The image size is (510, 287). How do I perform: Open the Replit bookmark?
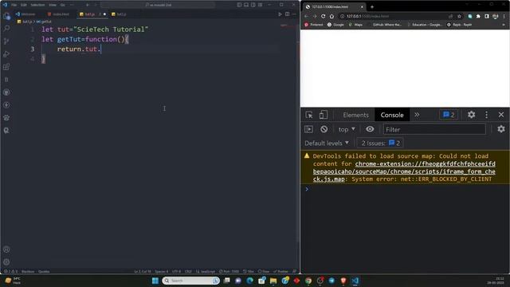point(459,25)
